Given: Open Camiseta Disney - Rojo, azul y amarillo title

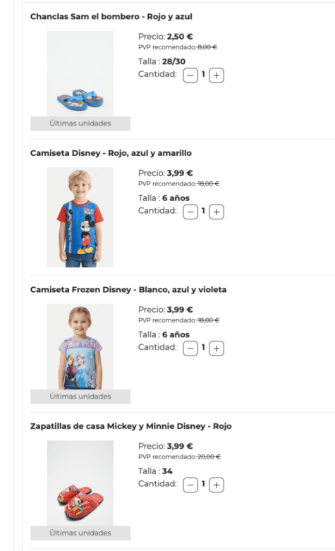Looking at the screenshot, I should pyautogui.click(x=111, y=153).
